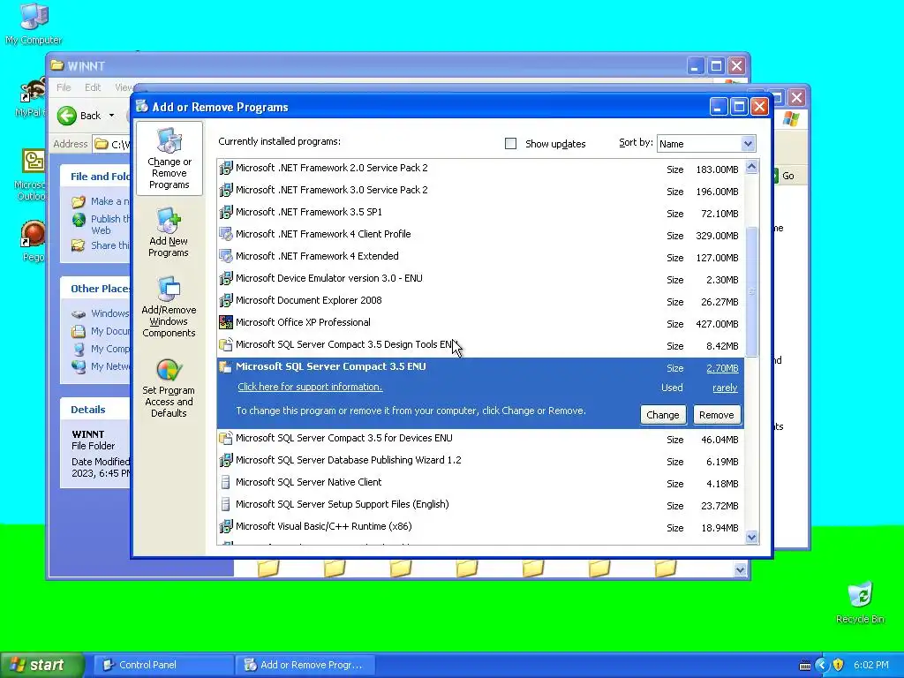
Task: Click Remove button for SQL Server Compact
Action: coord(717,415)
